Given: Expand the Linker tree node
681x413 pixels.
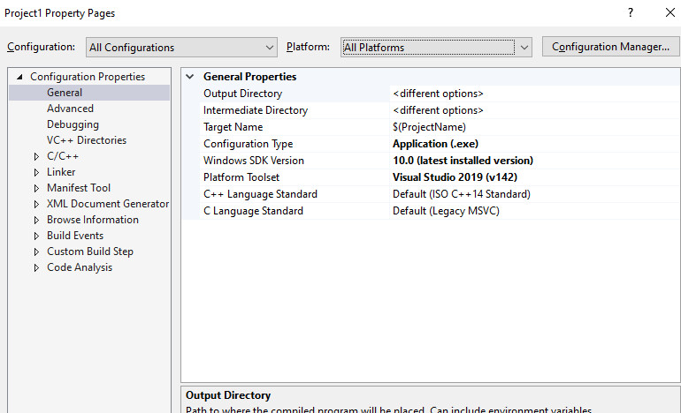Looking at the screenshot, I should coord(36,173).
